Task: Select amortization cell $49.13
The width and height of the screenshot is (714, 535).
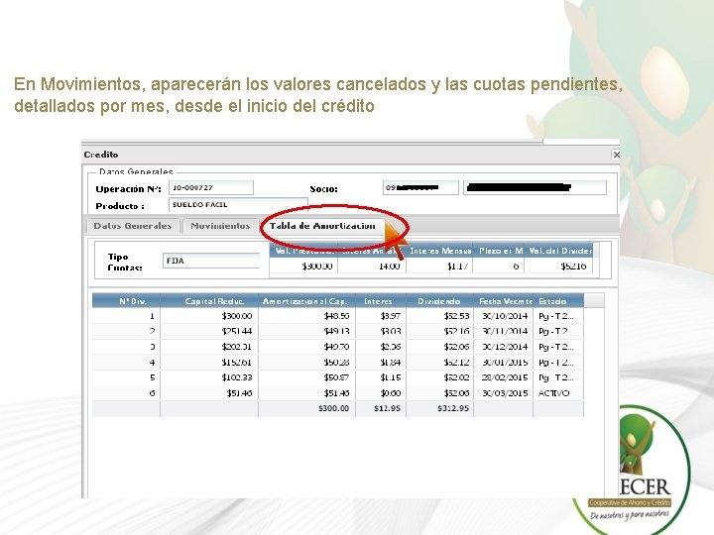Action: click(306, 331)
